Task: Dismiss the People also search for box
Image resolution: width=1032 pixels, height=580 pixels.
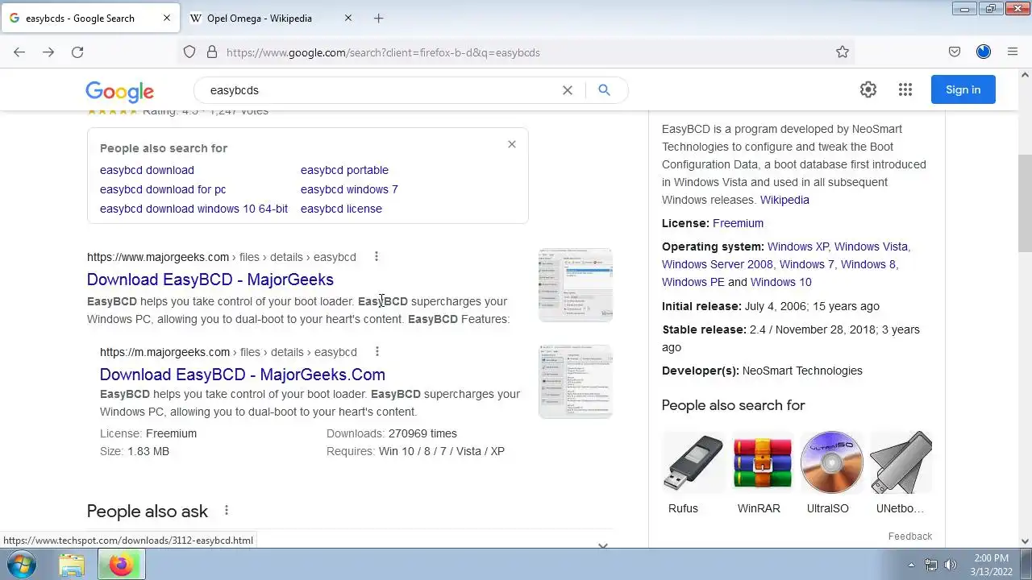Action: point(512,144)
